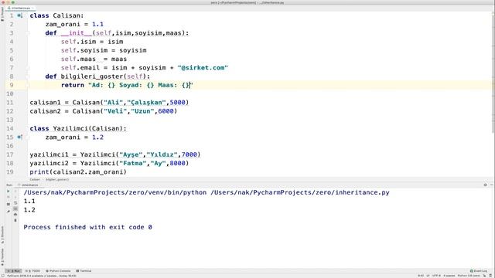Rerun the script with the green play icon
This screenshot has height=278, width=495.
pos(9,191)
